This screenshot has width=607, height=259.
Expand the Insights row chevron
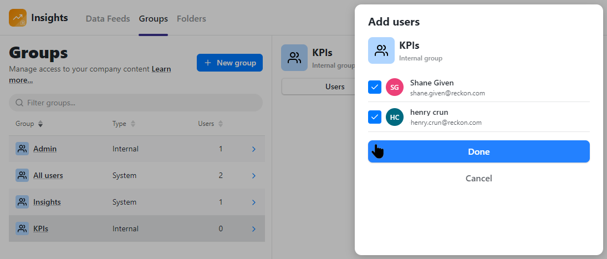point(254,202)
